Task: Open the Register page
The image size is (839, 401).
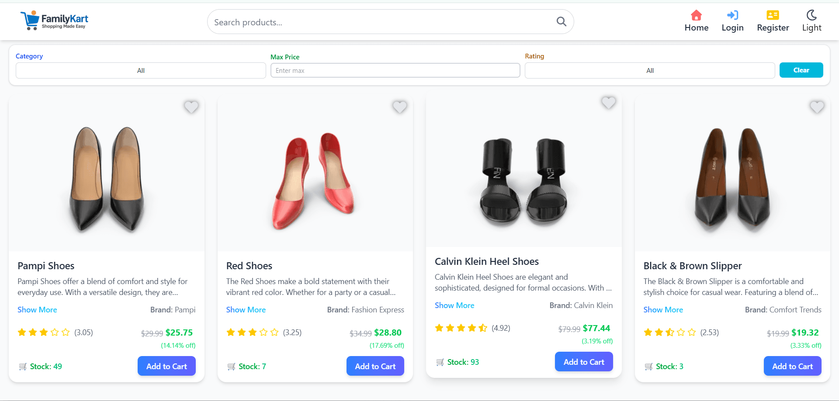Action: [773, 21]
